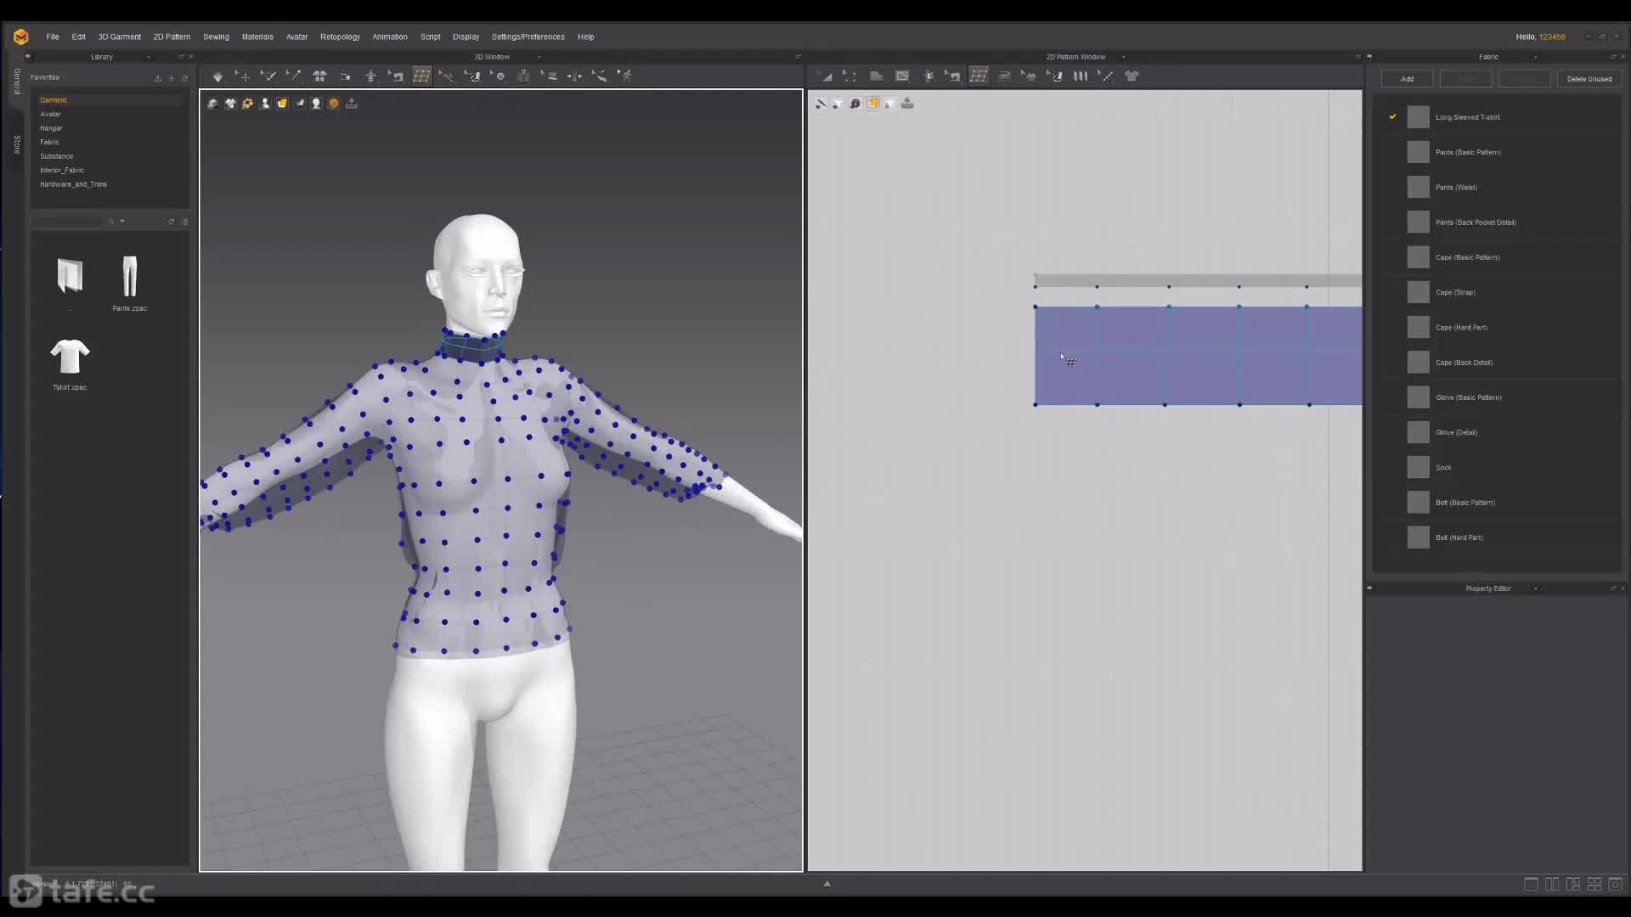Select the Select/Move tool in the 3D toolbar

[x=242, y=76]
